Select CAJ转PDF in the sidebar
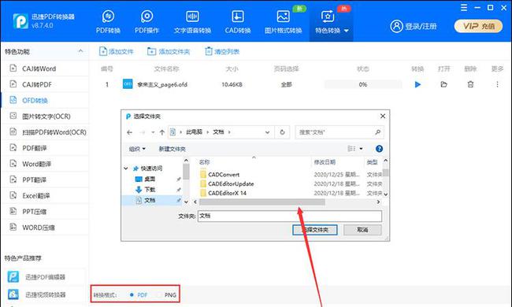 [45, 84]
